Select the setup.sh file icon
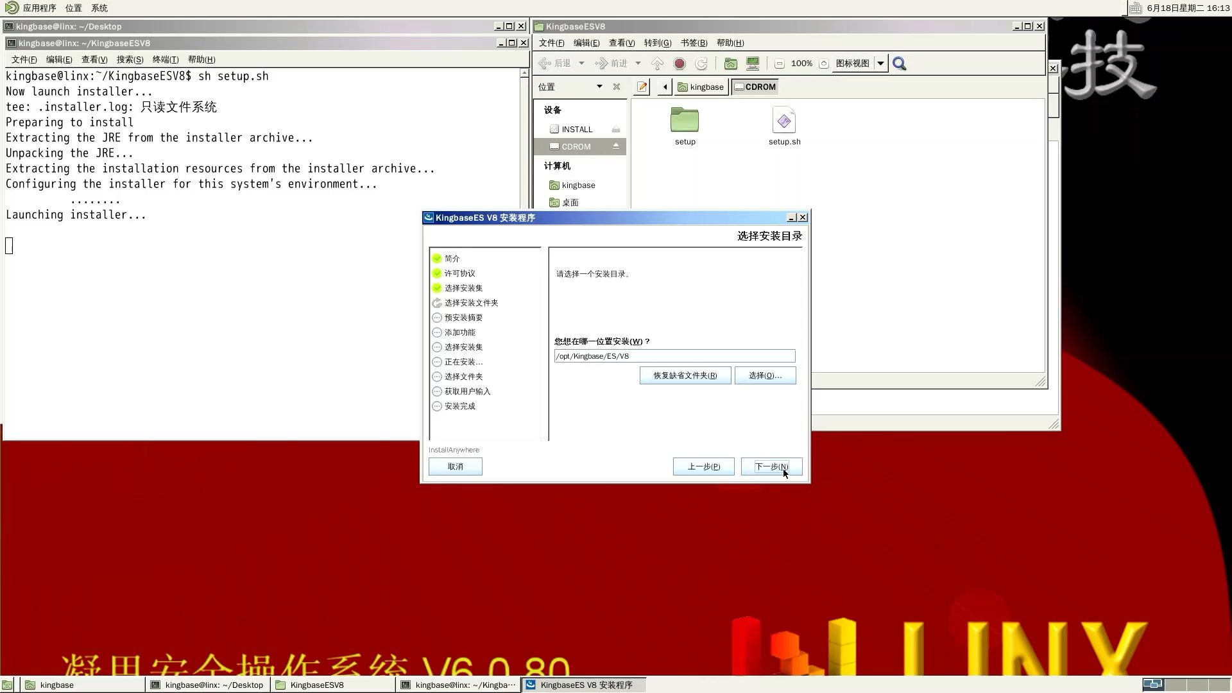Viewport: 1232px width, 693px height. point(784,120)
